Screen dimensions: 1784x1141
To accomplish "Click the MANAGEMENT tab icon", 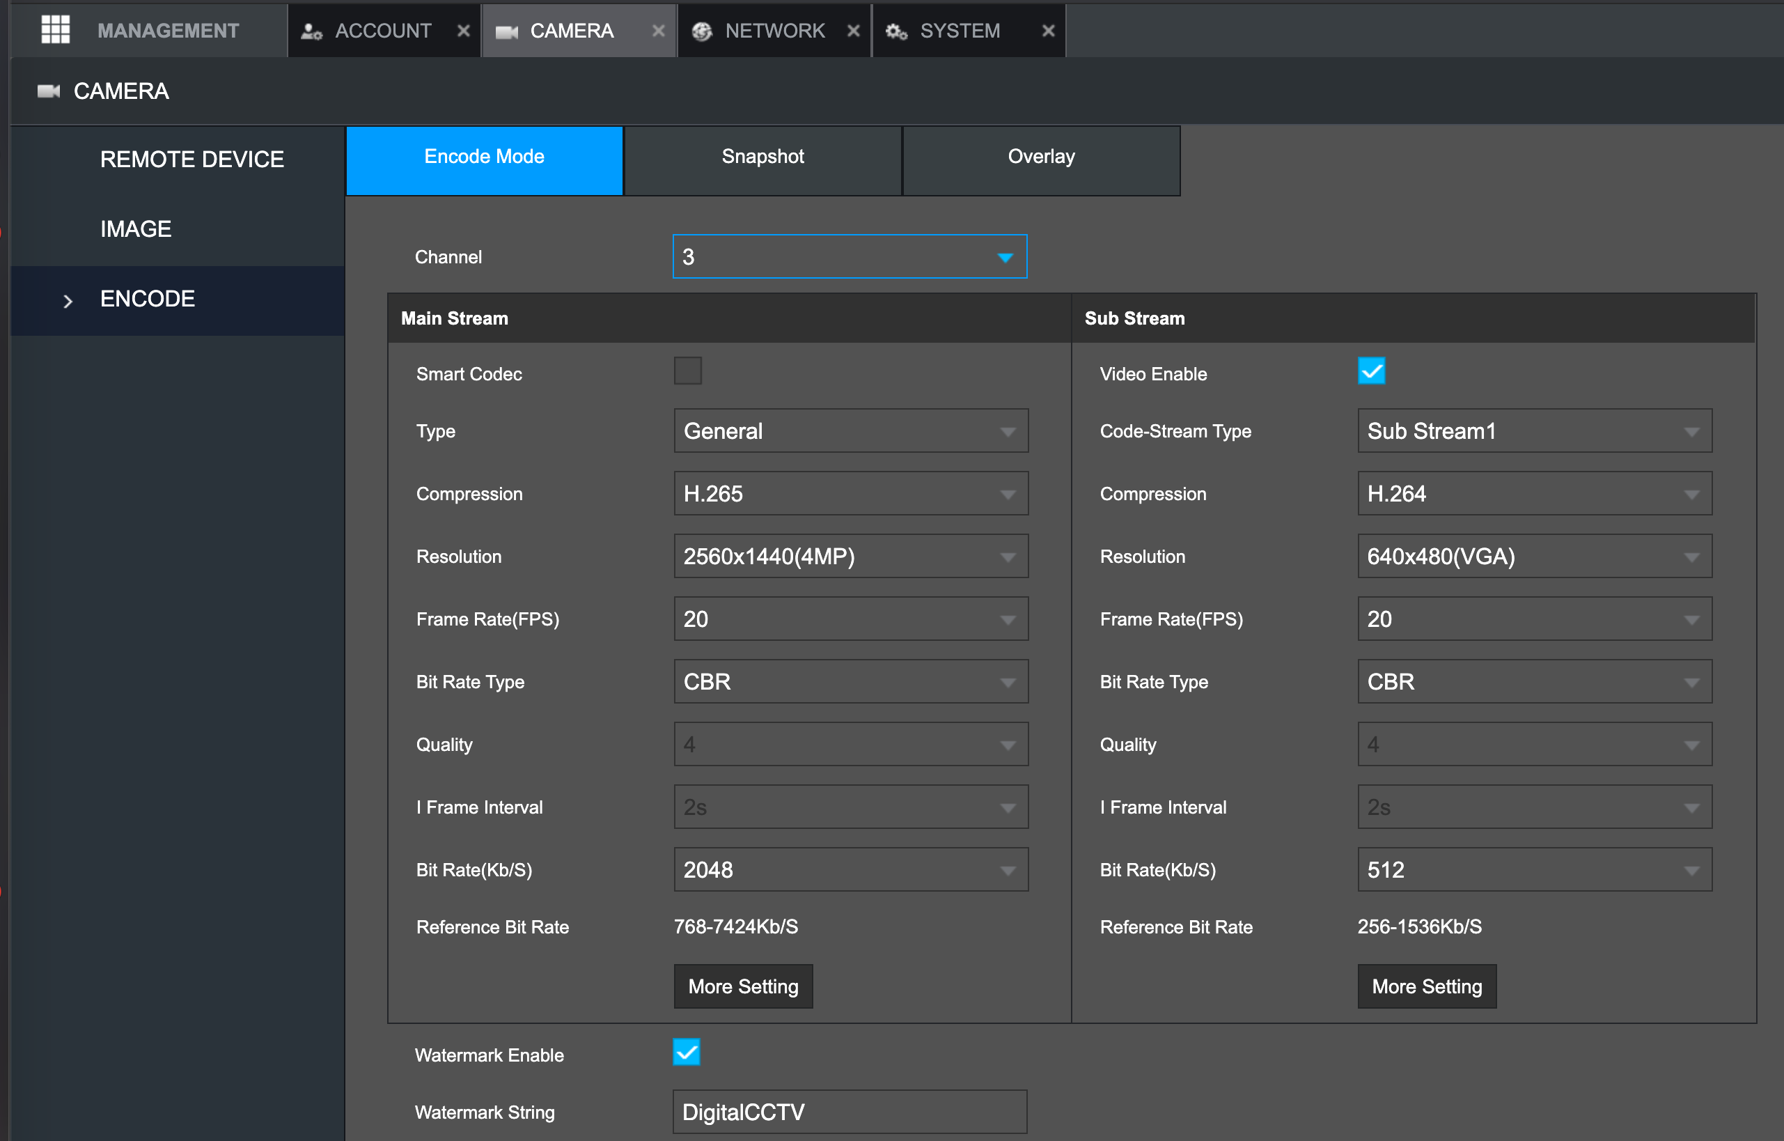I will pyautogui.click(x=54, y=29).
